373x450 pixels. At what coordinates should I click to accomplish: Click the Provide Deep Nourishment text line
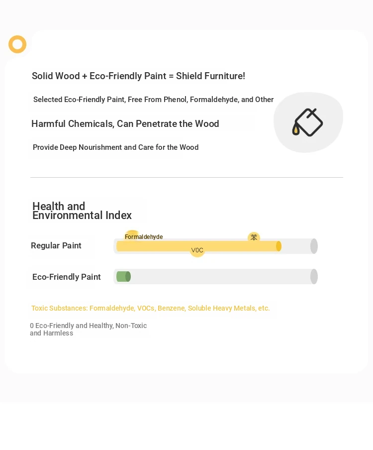click(x=116, y=147)
